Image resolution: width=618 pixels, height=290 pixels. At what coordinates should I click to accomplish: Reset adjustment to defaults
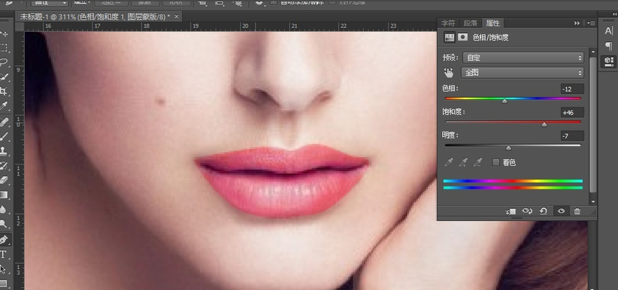(x=543, y=211)
